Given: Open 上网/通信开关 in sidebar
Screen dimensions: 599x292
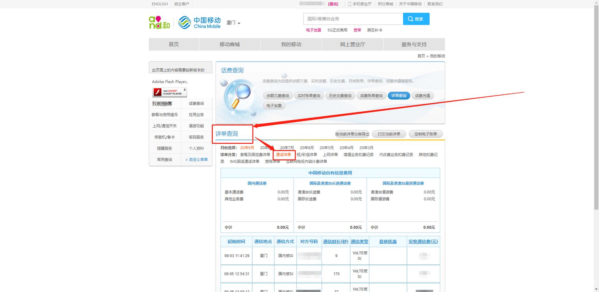Looking at the screenshot, I should point(165,126).
